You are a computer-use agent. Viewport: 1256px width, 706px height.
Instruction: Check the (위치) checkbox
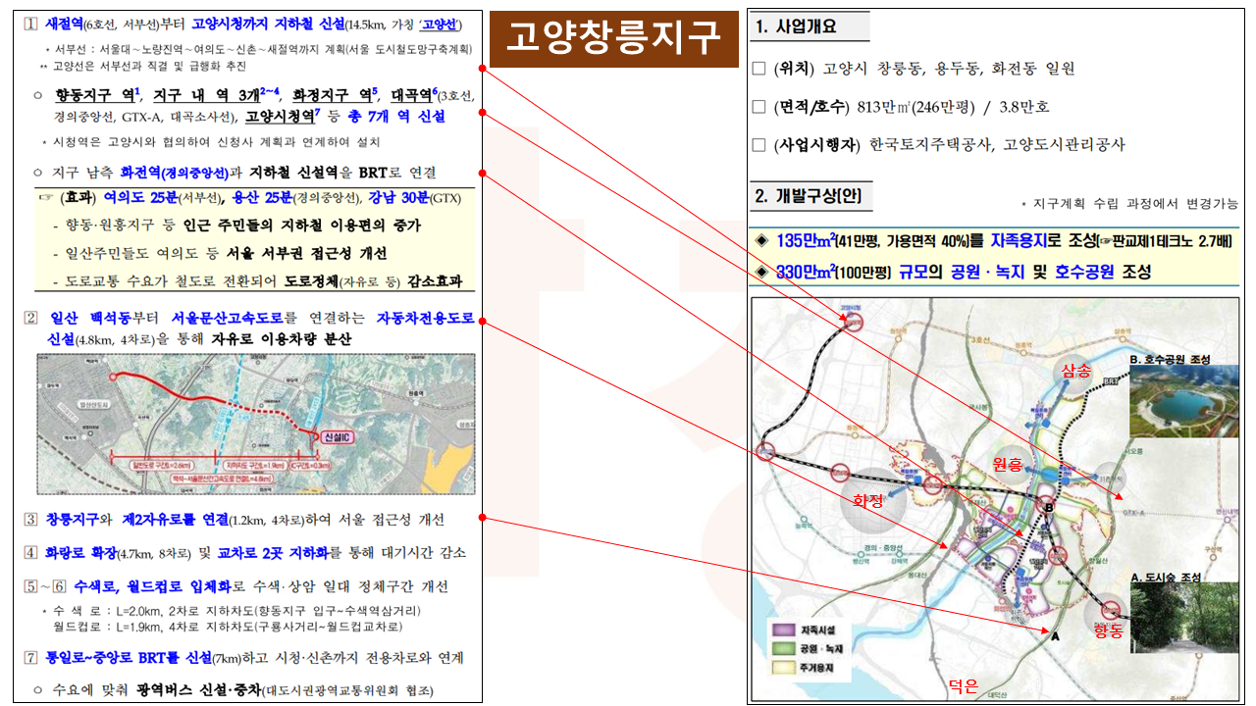758,69
